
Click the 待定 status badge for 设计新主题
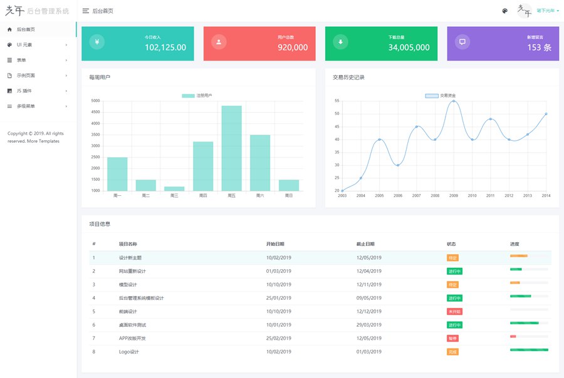(x=452, y=258)
